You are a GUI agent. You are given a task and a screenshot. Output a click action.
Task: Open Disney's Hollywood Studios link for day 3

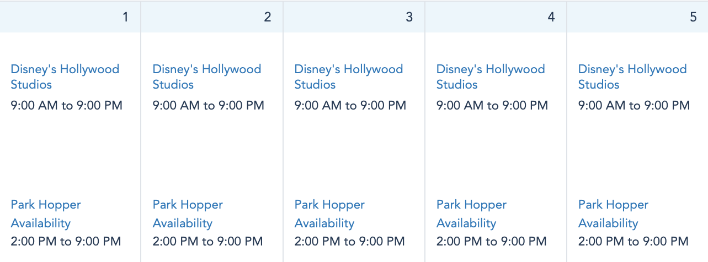[348, 77]
